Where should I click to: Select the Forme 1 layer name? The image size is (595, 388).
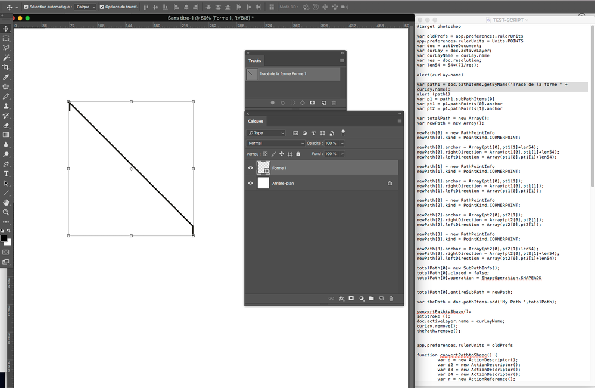(279, 168)
